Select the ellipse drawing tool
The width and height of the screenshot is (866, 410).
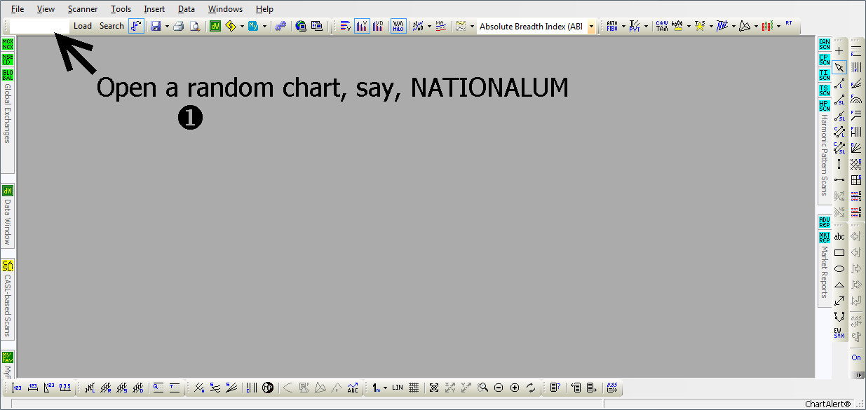point(839,268)
